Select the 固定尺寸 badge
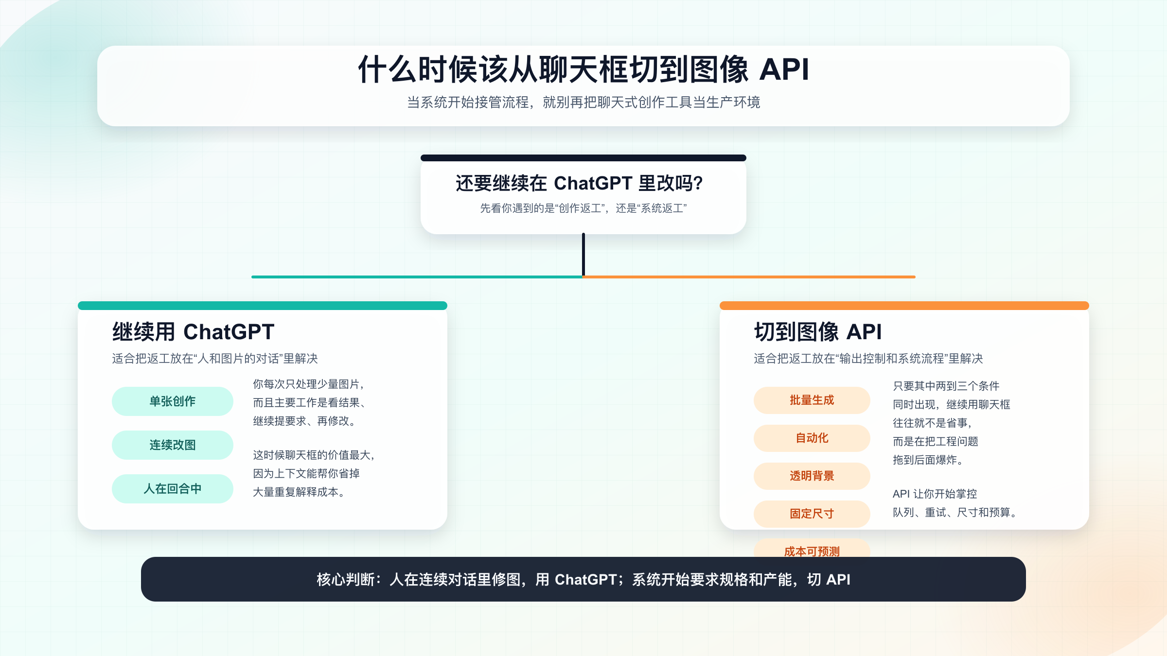 812,513
